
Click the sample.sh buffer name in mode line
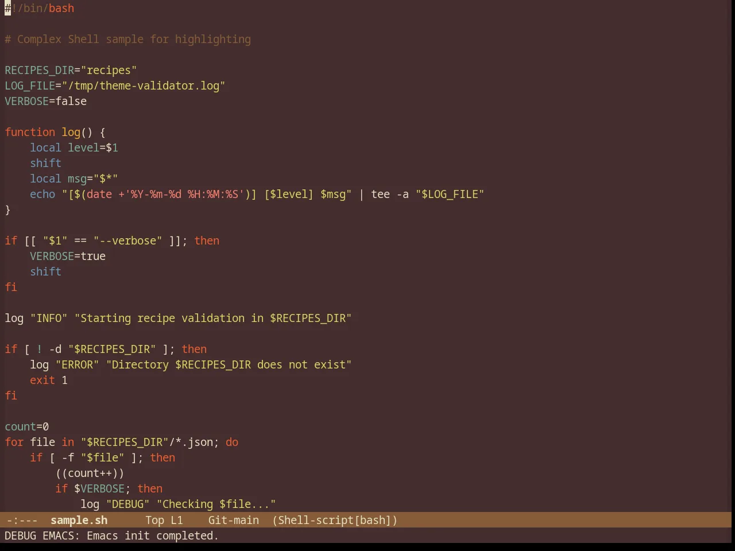click(79, 520)
